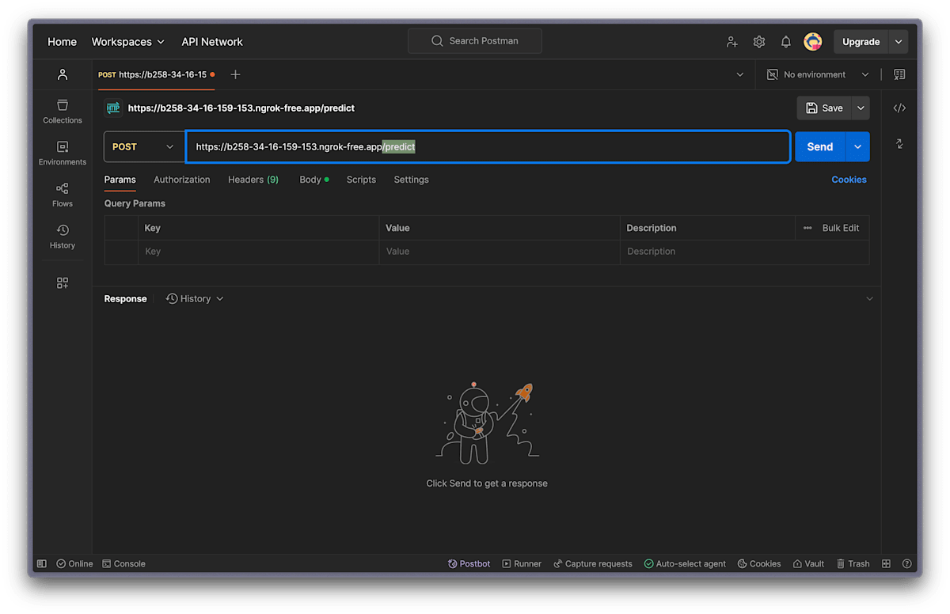Switch to the Authorization tab
The width and height of the screenshot is (950, 614).
[x=182, y=180]
